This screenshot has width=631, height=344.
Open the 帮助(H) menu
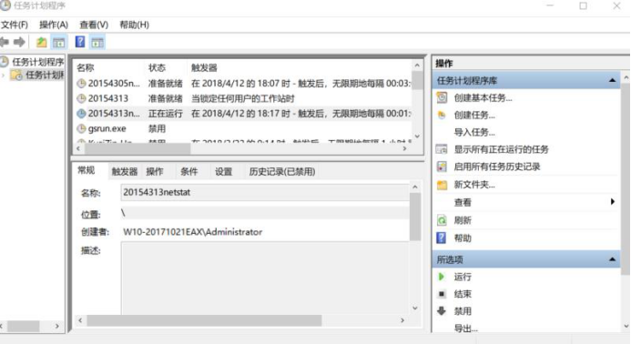pos(134,25)
